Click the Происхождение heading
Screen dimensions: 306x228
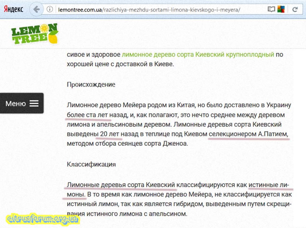coord(91,84)
